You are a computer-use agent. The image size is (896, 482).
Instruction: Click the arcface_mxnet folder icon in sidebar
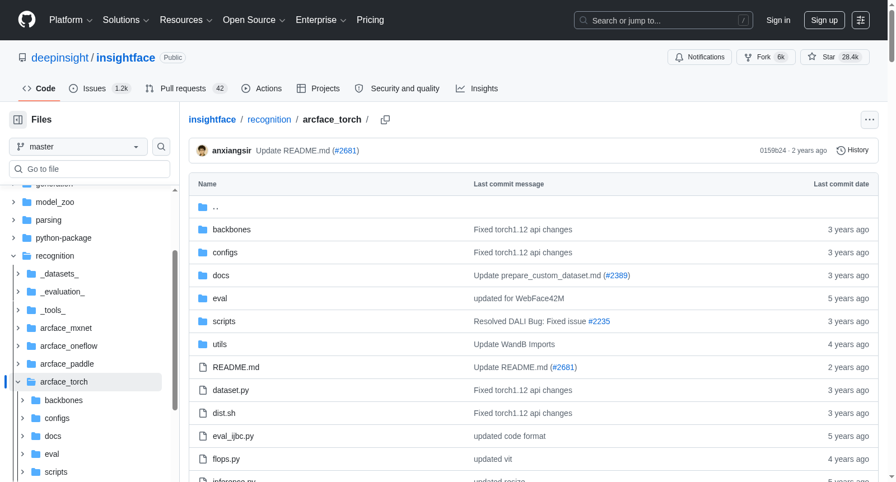tap(31, 328)
